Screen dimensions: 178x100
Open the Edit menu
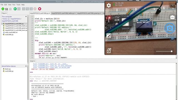pyautogui.click(x=6, y=5)
